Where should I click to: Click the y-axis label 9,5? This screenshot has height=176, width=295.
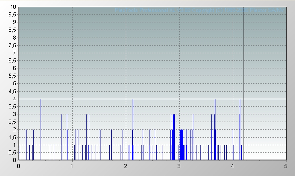pos(12,14)
